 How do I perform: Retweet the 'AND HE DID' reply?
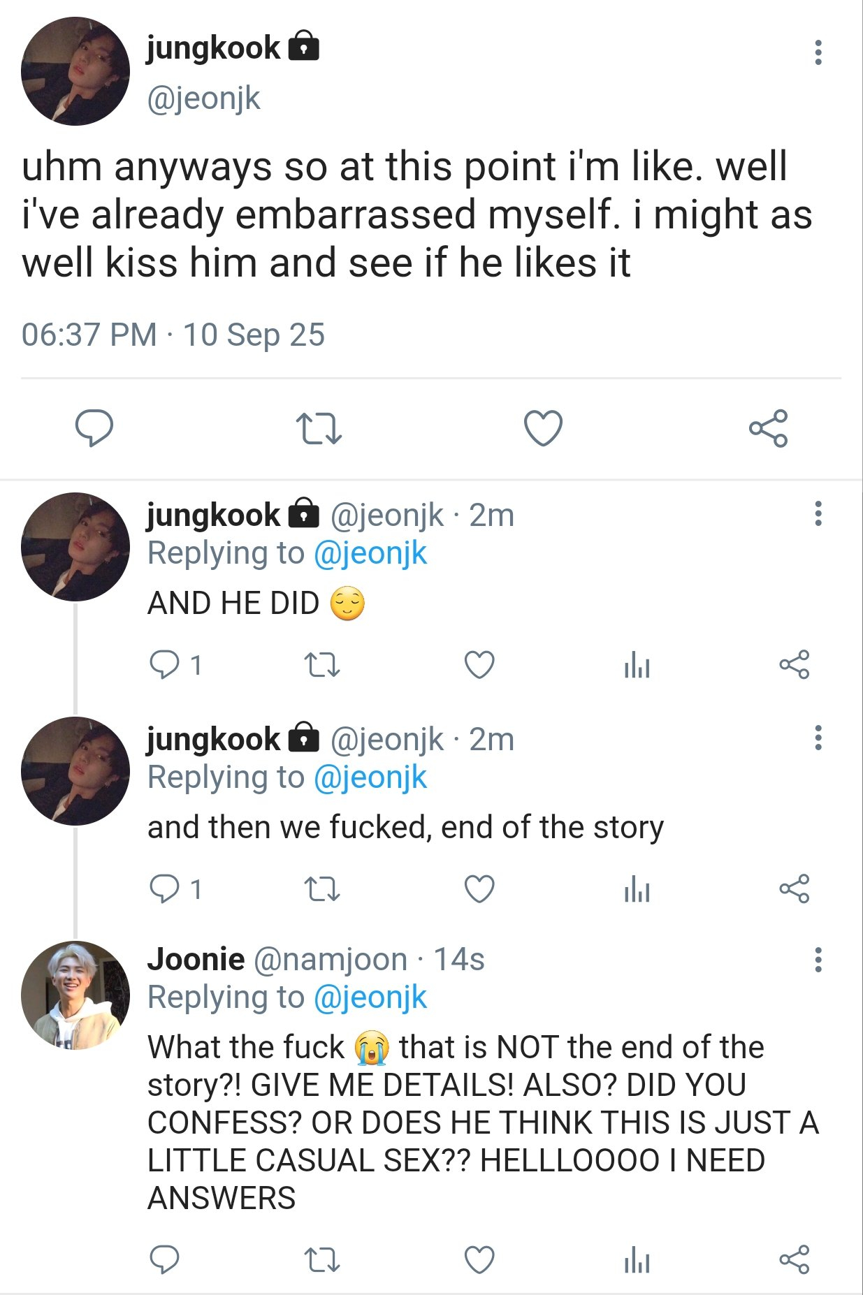coord(322,665)
